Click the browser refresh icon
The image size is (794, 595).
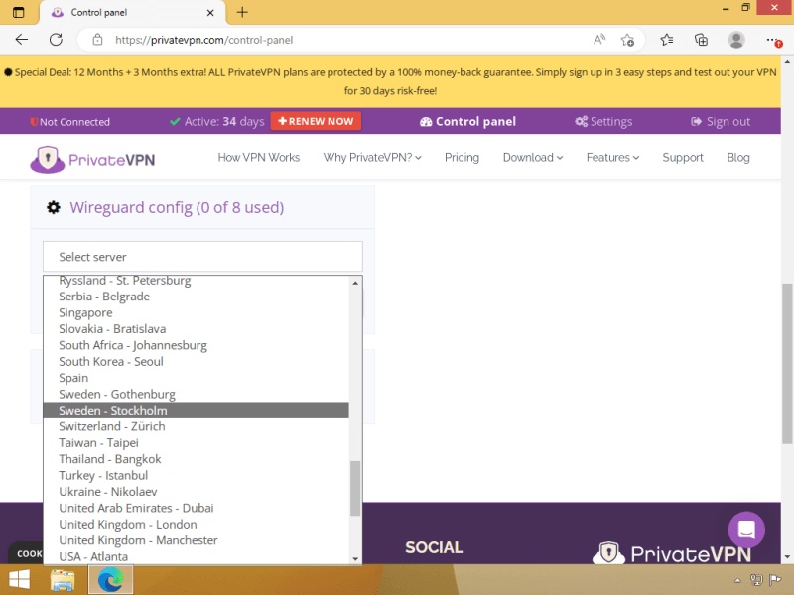[56, 40]
